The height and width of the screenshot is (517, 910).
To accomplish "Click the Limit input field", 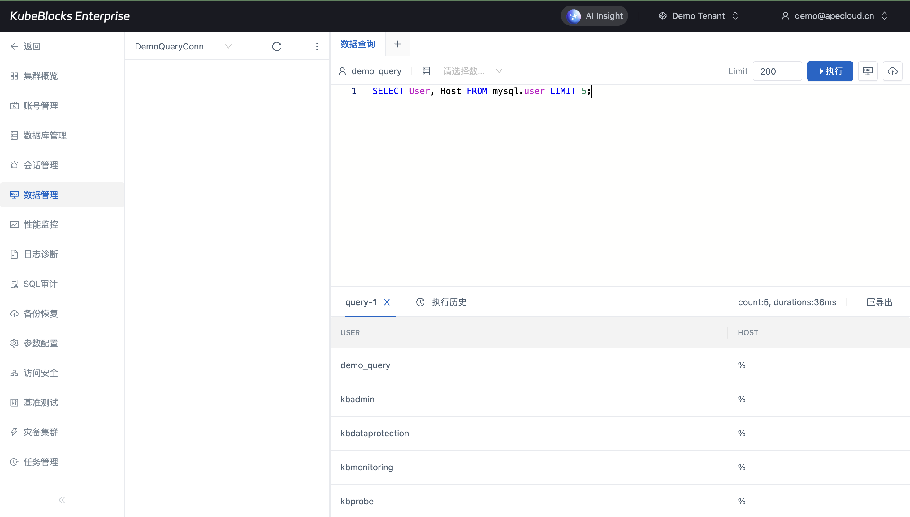I will click(777, 71).
